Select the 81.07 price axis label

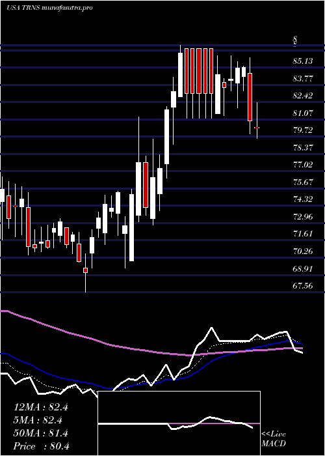point(303,113)
